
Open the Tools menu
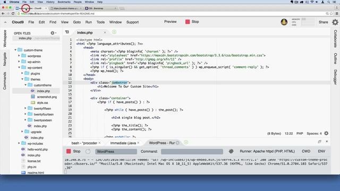[x=100, y=22]
